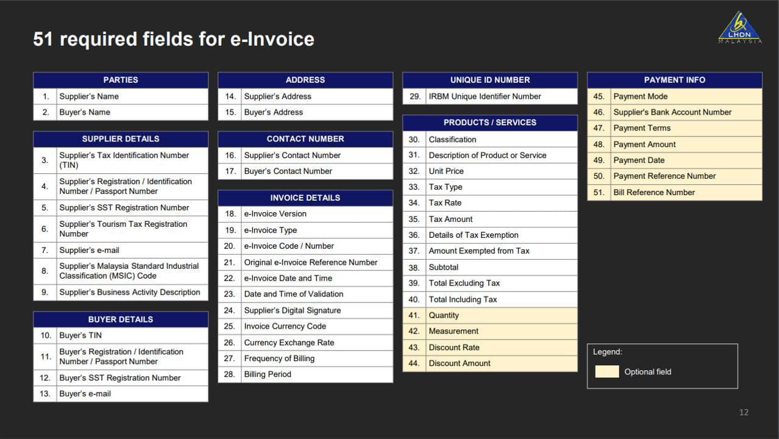779x439 pixels.
Task: Select the INVOICE DETAILS table header
Action: [305, 198]
